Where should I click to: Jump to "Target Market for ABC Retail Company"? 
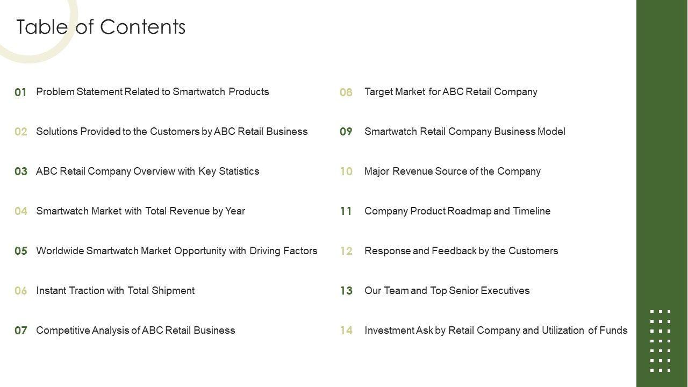pyautogui.click(x=450, y=92)
